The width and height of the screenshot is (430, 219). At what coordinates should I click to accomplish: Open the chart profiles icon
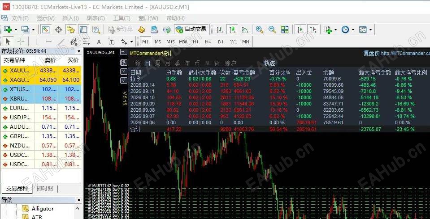click(26, 29)
